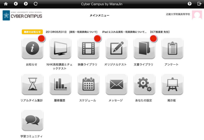Click the 最新のお知らせ yellow badge
204x140 pixels.
(x=32, y=32)
